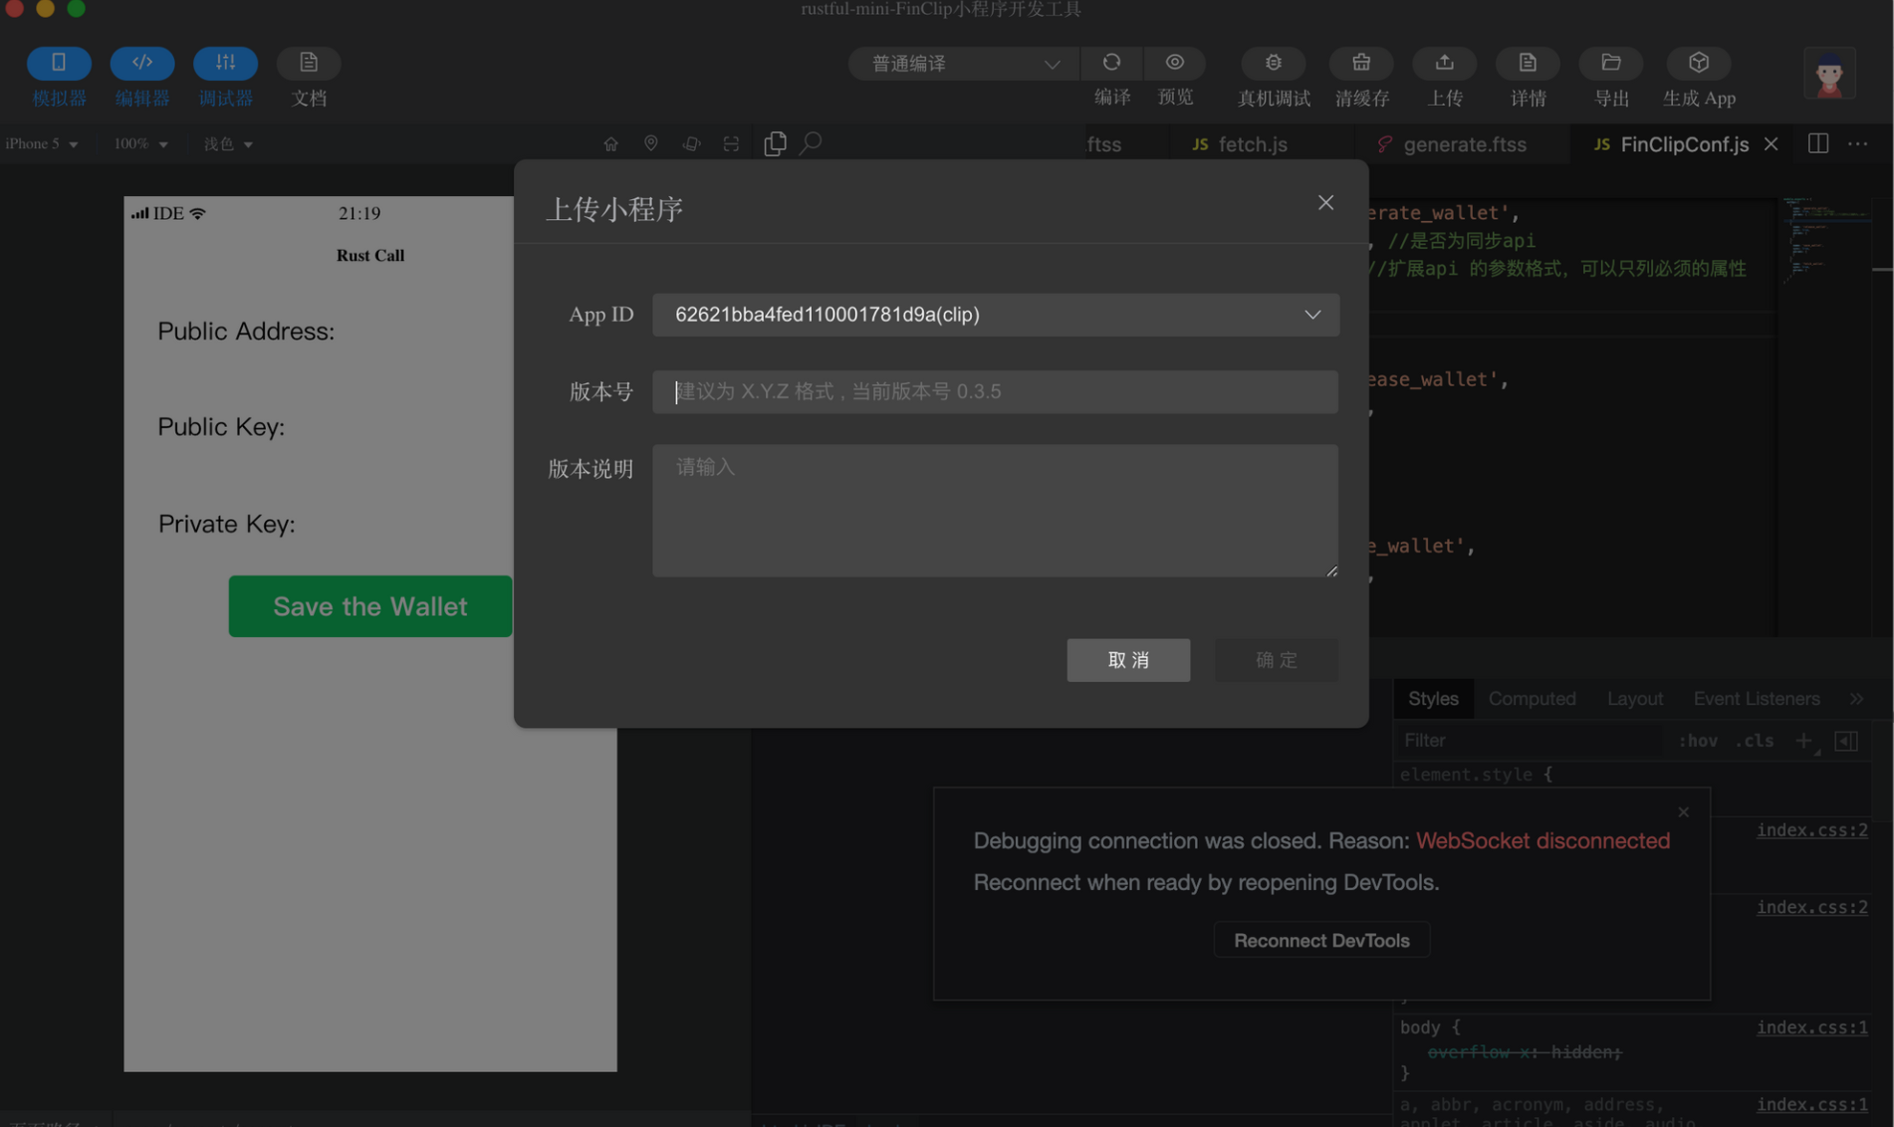Clear the cache (清缓存) icon
Viewport: 1894px width, 1127px height.
[x=1361, y=63]
